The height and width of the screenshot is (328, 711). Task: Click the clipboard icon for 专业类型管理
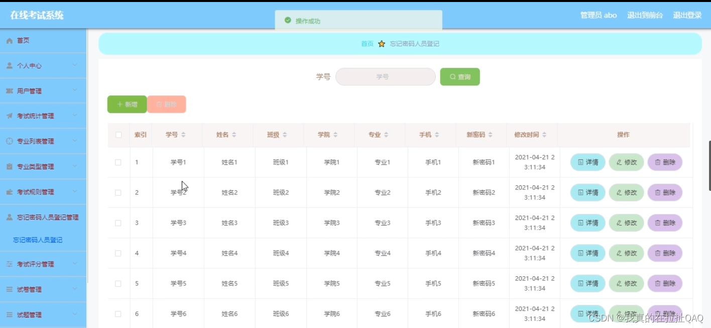tap(9, 166)
